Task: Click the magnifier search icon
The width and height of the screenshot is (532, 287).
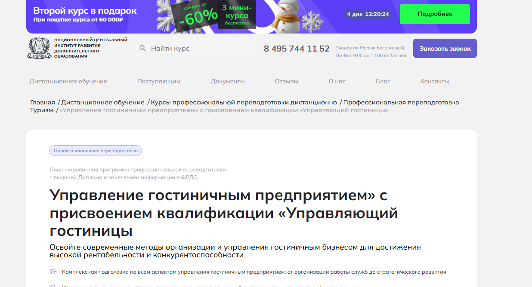Action: tap(143, 49)
